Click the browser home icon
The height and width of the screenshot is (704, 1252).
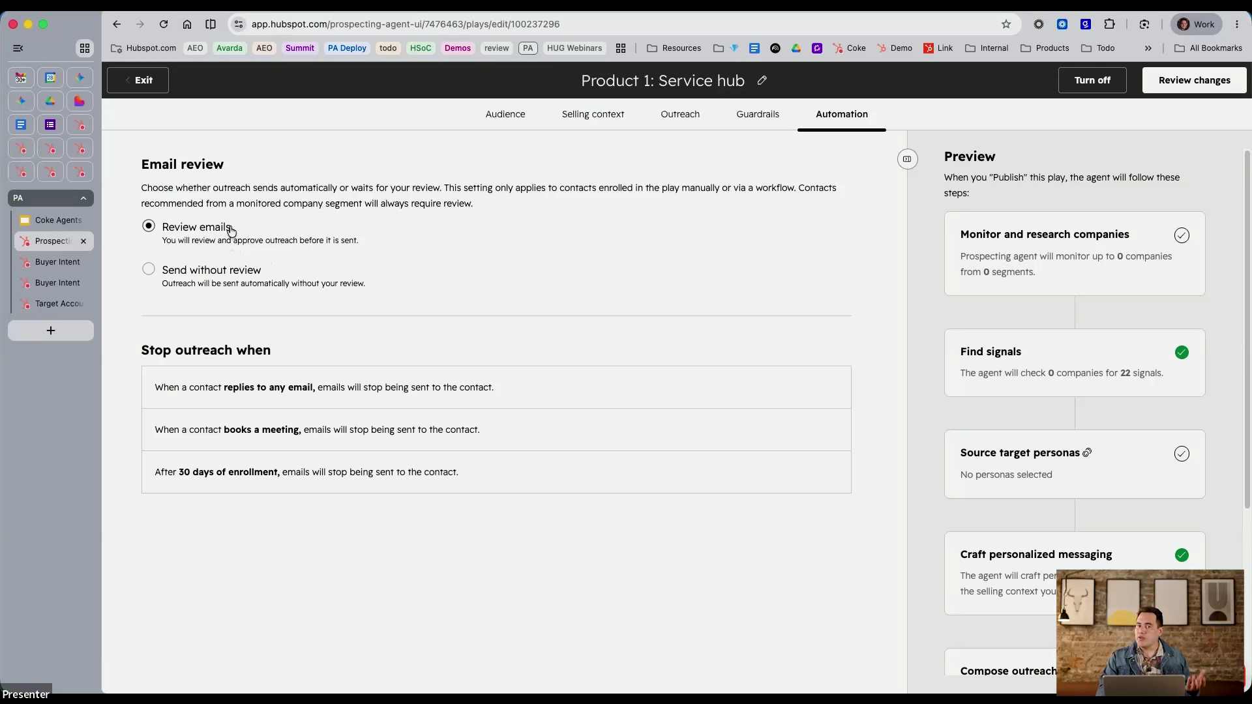[187, 24]
